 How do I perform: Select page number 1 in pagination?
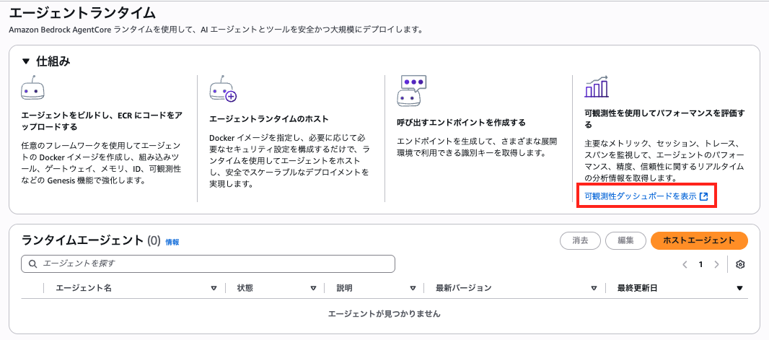[x=701, y=264]
